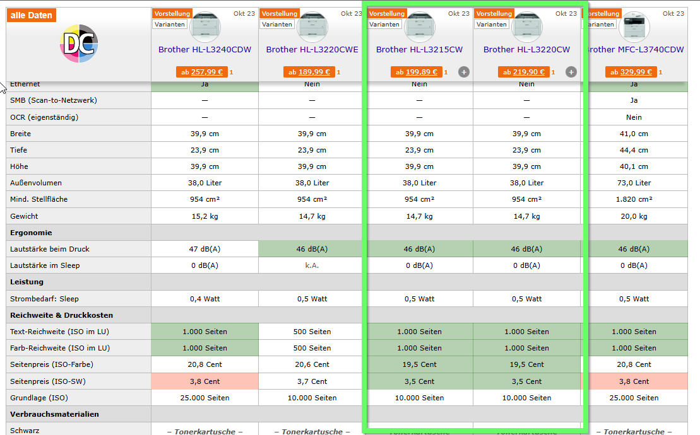Click the '3,7 Cent' black page price cell
Screen dimensions: 700x435
tap(312, 381)
